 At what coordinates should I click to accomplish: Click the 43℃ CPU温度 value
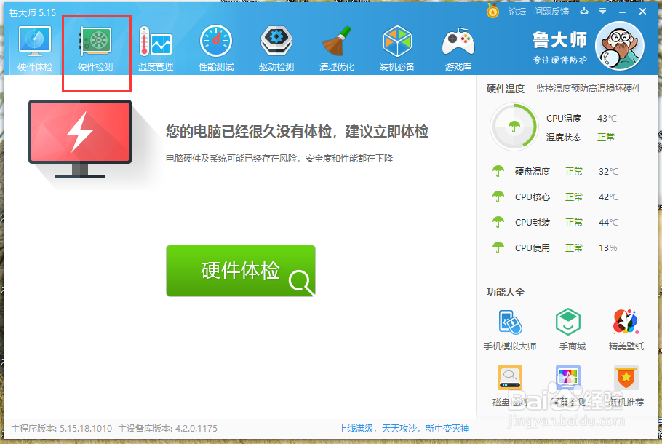(607, 119)
